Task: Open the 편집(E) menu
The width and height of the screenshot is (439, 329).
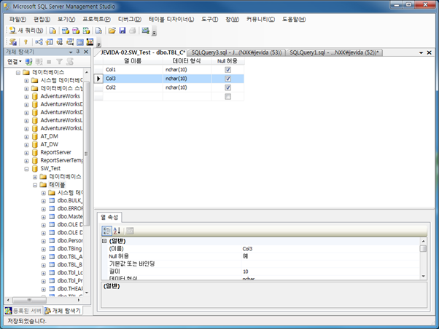Action: pyautogui.click(x=42, y=19)
